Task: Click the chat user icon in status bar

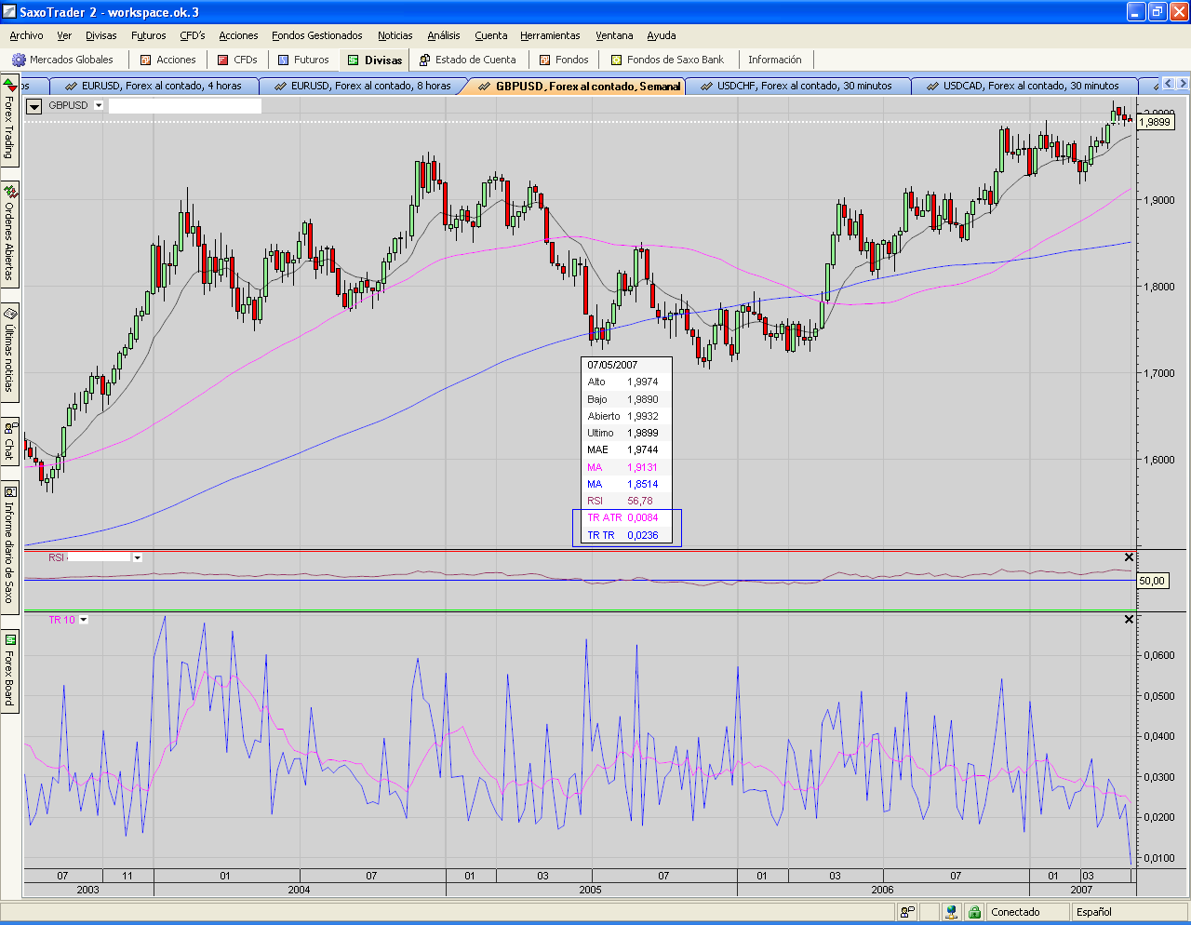Action: 906,912
